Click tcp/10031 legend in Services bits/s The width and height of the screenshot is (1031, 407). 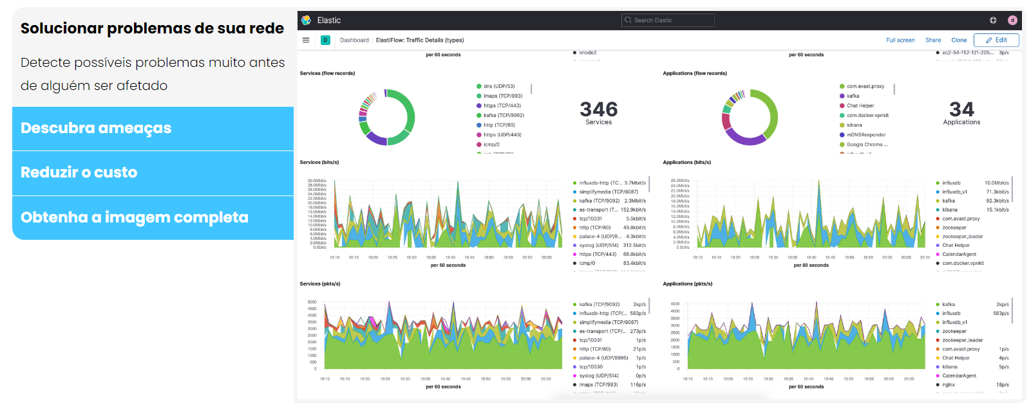coord(609,219)
